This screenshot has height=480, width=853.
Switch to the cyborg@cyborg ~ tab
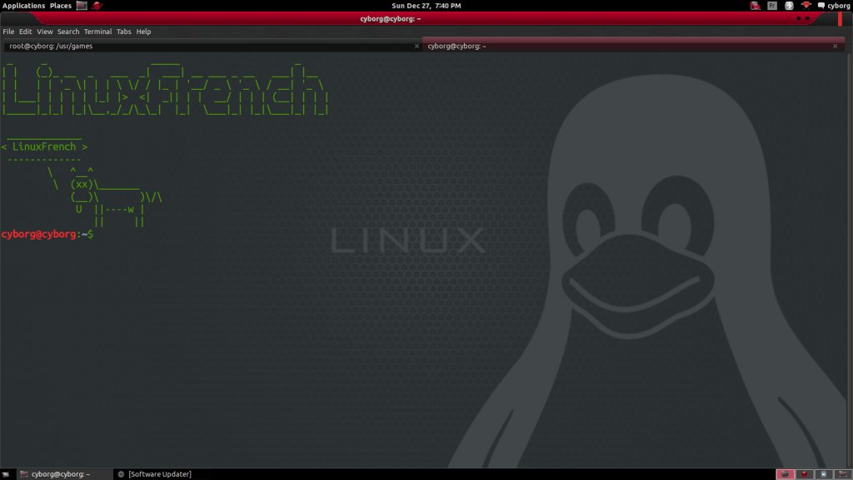pos(633,46)
